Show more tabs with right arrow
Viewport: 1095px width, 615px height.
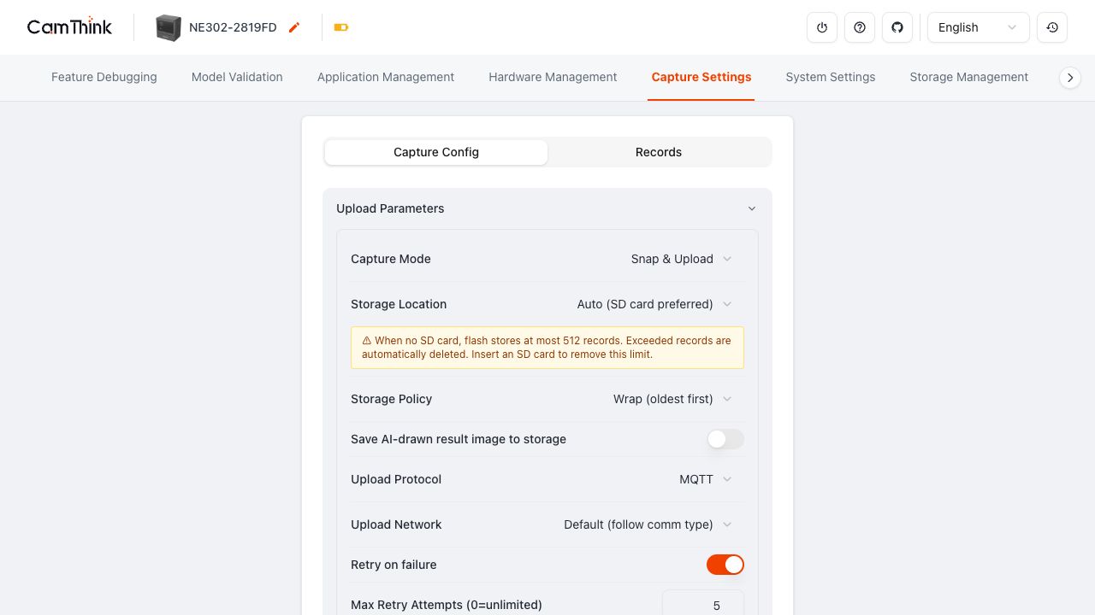coord(1070,78)
